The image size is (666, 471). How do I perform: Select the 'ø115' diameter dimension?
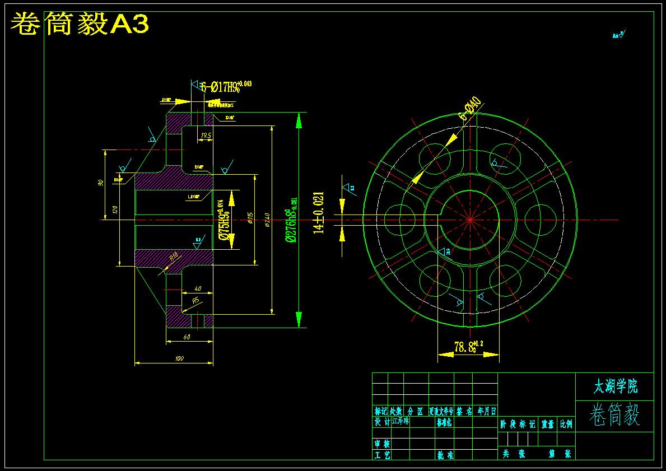pyautogui.click(x=250, y=218)
